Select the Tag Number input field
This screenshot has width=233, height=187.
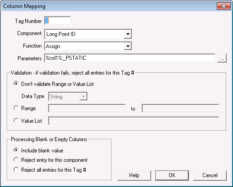[58, 21]
